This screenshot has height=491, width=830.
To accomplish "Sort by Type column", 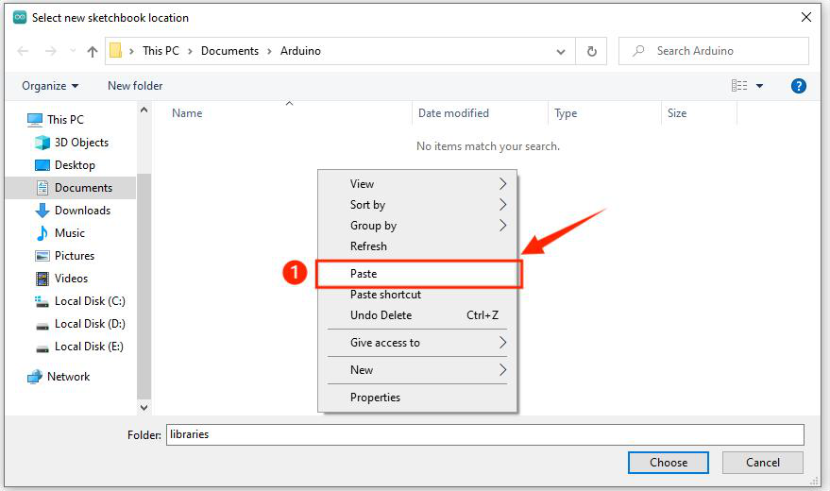I will (x=566, y=113).
